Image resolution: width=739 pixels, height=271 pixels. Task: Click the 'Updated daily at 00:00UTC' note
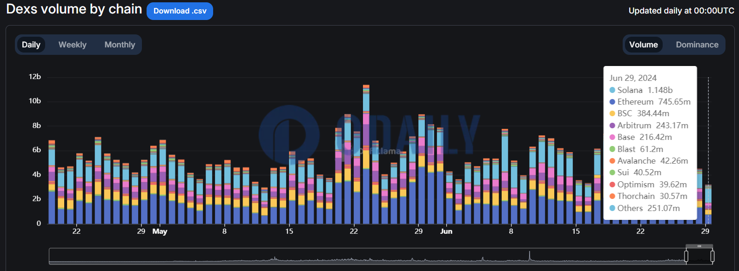[x=681, y=11]
